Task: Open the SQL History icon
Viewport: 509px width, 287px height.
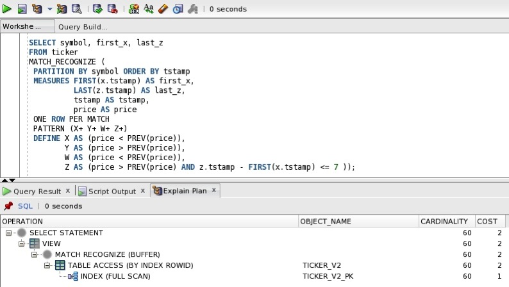Action: click(178, 9)
